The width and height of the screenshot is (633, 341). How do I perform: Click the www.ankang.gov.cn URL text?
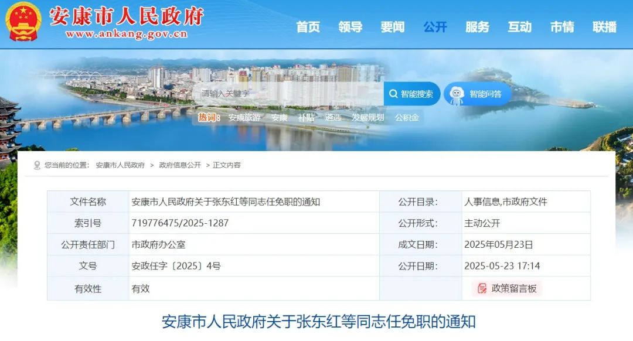[x=127, y=35]
